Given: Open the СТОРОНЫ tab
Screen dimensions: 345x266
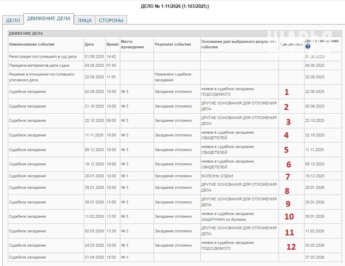Looking at the screenshot, I should (x=111, y=20).
